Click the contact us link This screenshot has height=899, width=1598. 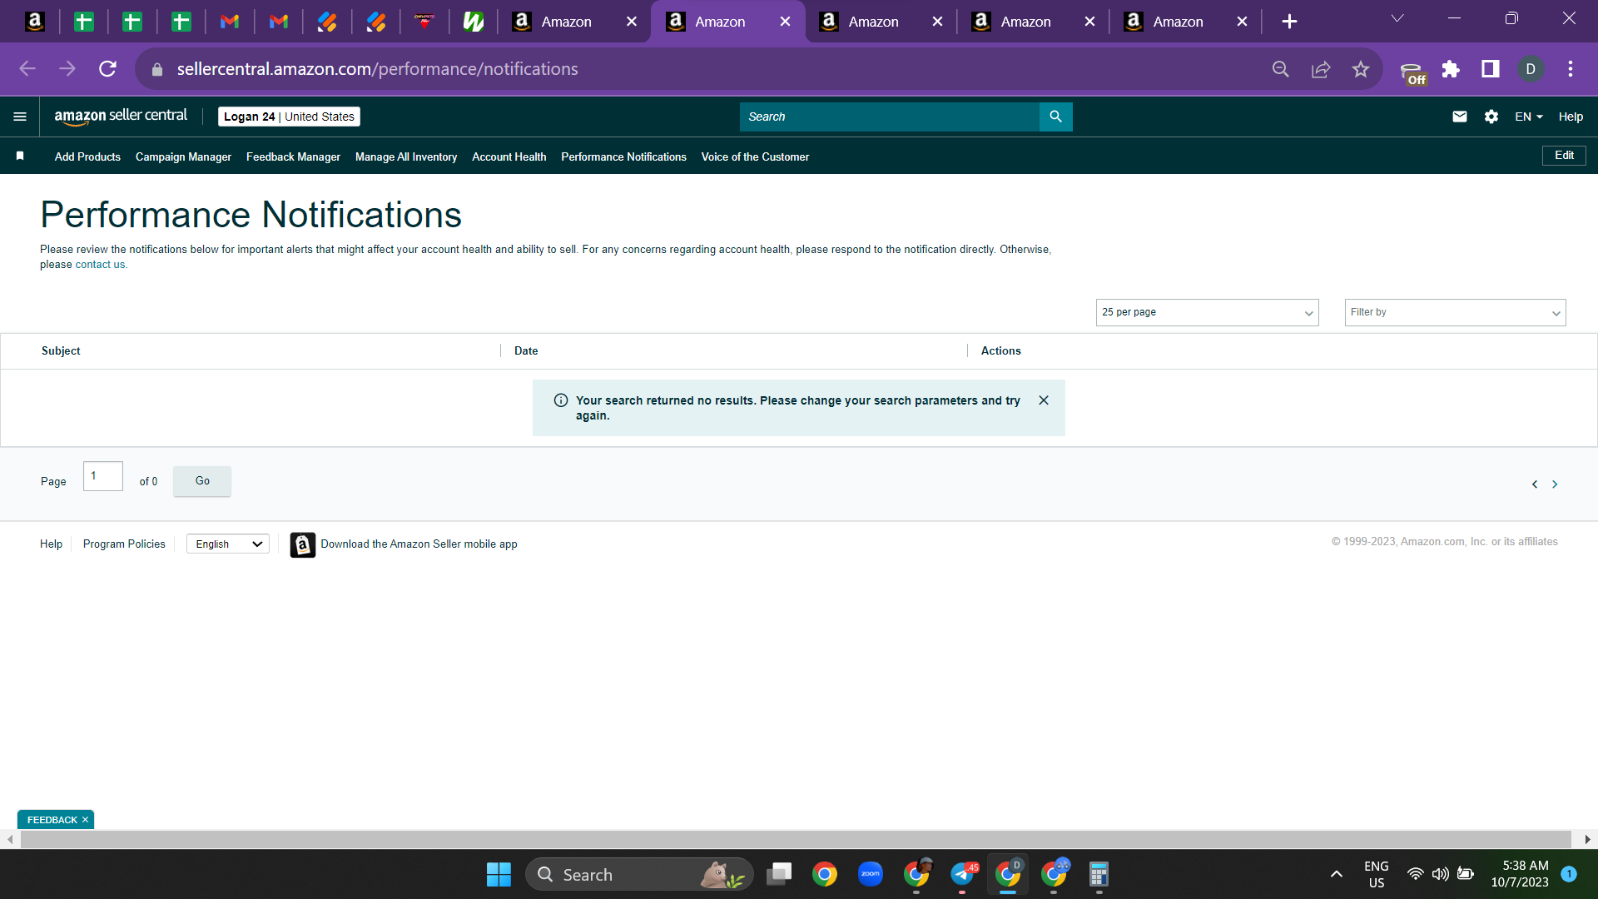coord(100,265)
